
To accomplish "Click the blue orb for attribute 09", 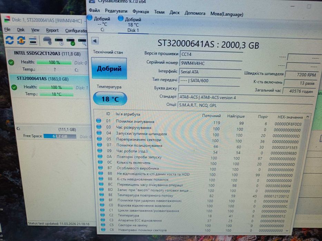I will pyautogui.click(x=100, y=151).
